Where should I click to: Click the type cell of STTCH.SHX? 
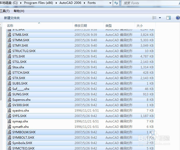pyautogui.click(x=119, y=72)
